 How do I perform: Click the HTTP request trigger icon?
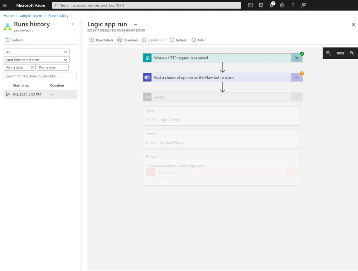point(147,58)
